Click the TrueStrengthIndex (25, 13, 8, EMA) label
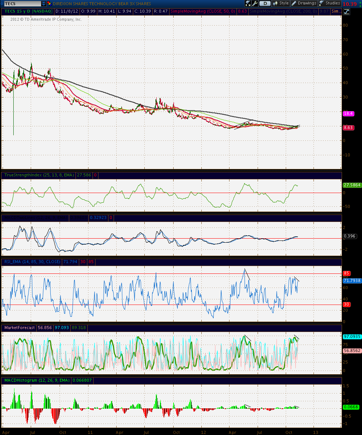The width and height of the screenshot is (362, 435). [39, 175]
